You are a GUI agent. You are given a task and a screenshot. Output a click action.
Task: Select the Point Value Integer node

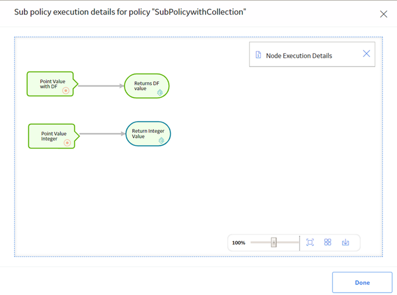[54, 136]
